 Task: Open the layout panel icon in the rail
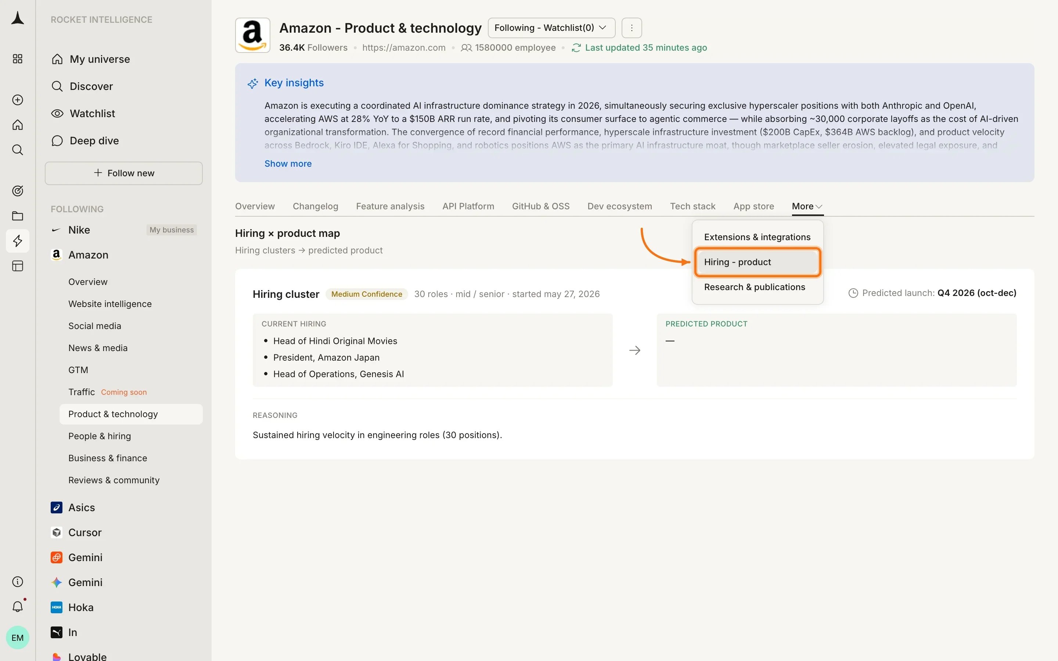click(x=18, y=266)
